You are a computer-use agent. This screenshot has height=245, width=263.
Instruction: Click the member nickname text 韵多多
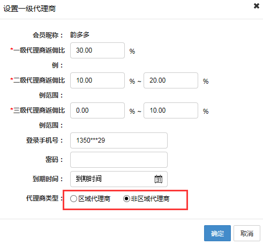[x=80, y=35]
